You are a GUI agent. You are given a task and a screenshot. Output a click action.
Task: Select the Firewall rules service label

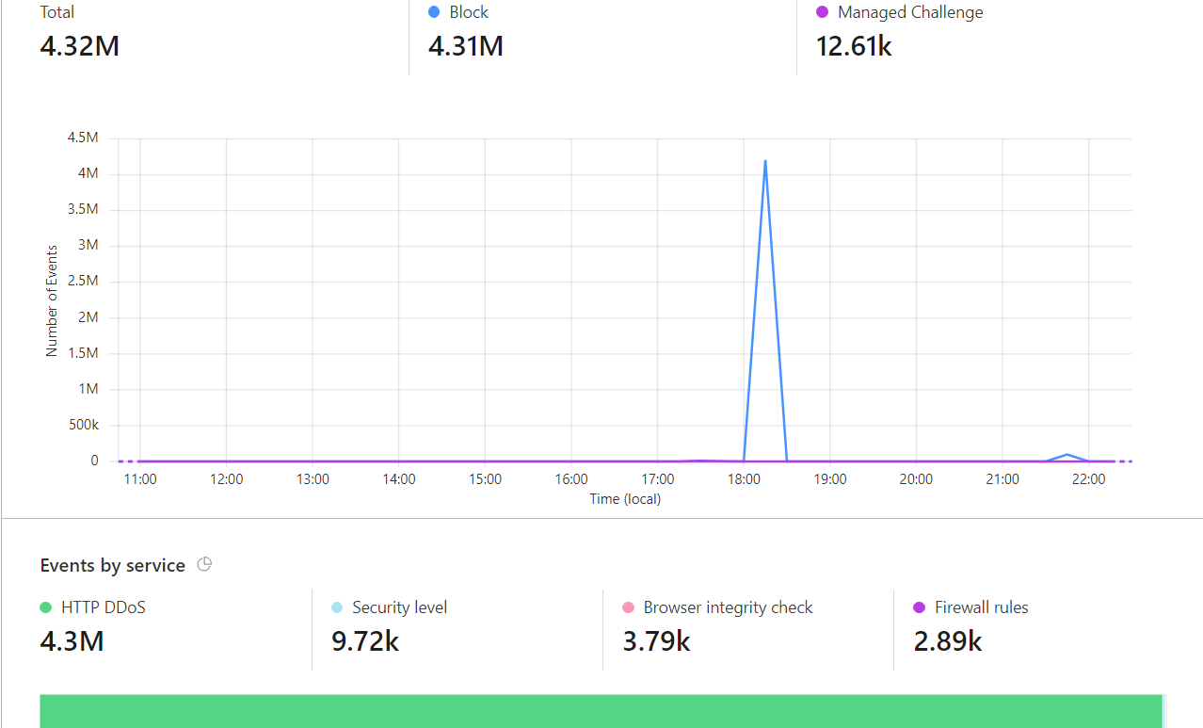click(982, 607)
